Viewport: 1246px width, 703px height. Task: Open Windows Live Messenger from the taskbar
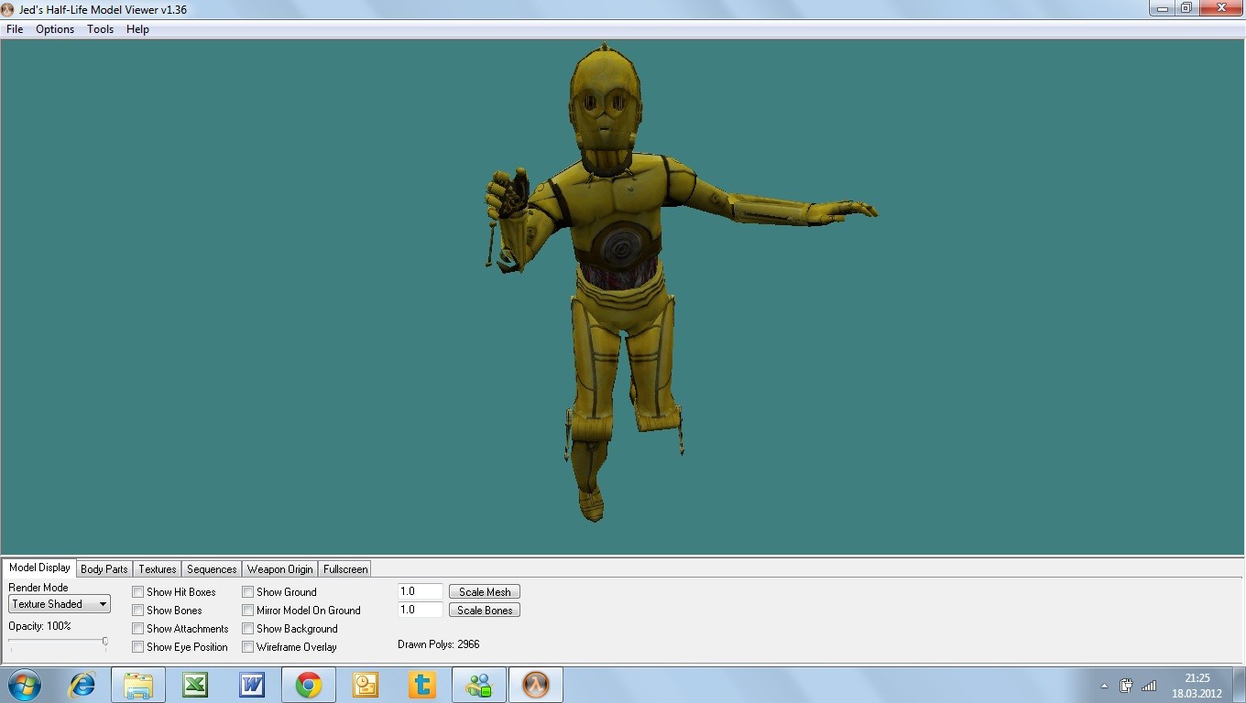click(x=479, y=685)
